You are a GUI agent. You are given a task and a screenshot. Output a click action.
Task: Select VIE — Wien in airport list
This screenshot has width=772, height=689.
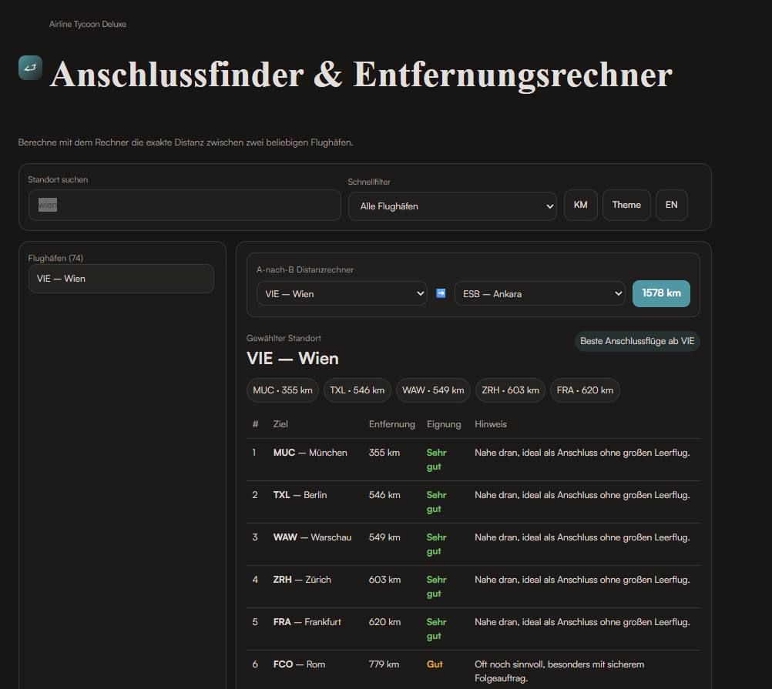(x=121, y=279)
